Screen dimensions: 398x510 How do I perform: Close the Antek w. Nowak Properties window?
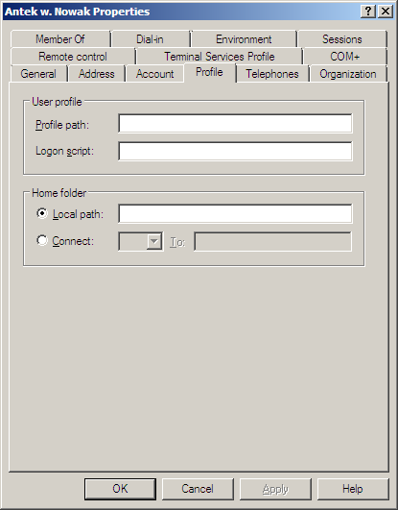(386, 12)
